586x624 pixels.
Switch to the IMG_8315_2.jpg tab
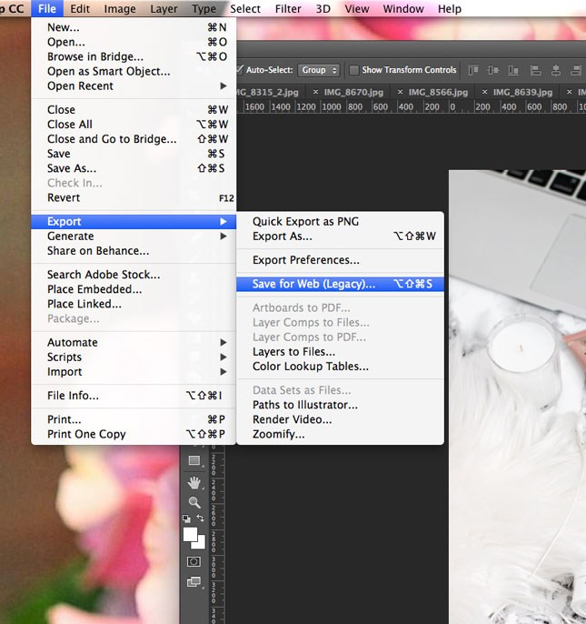(268, 93)
